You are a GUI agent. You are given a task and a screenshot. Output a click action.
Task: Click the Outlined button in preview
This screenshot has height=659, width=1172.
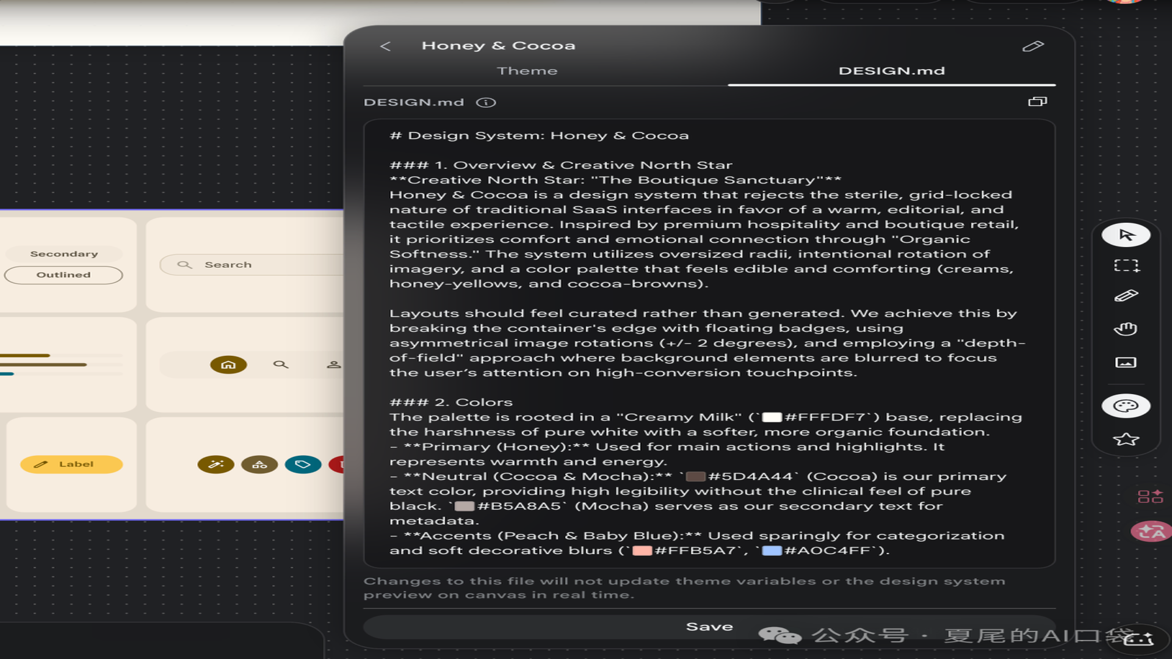coord(63,275)
